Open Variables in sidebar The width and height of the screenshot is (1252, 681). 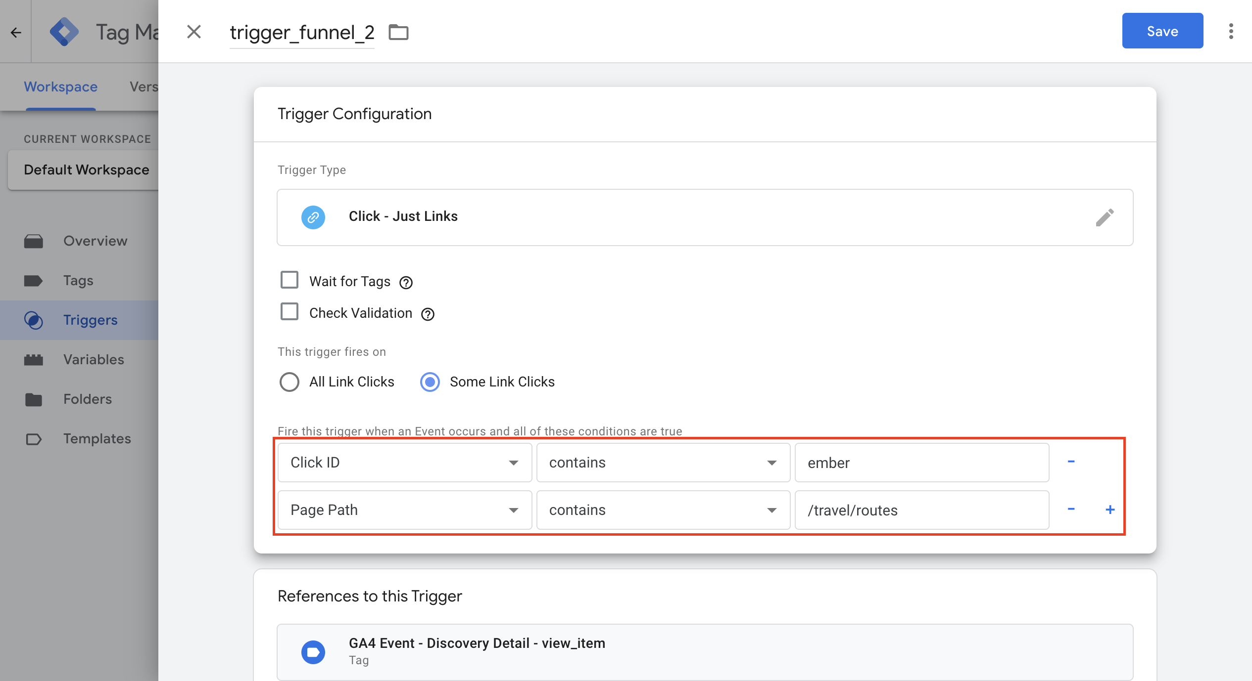tap(79, 360)
